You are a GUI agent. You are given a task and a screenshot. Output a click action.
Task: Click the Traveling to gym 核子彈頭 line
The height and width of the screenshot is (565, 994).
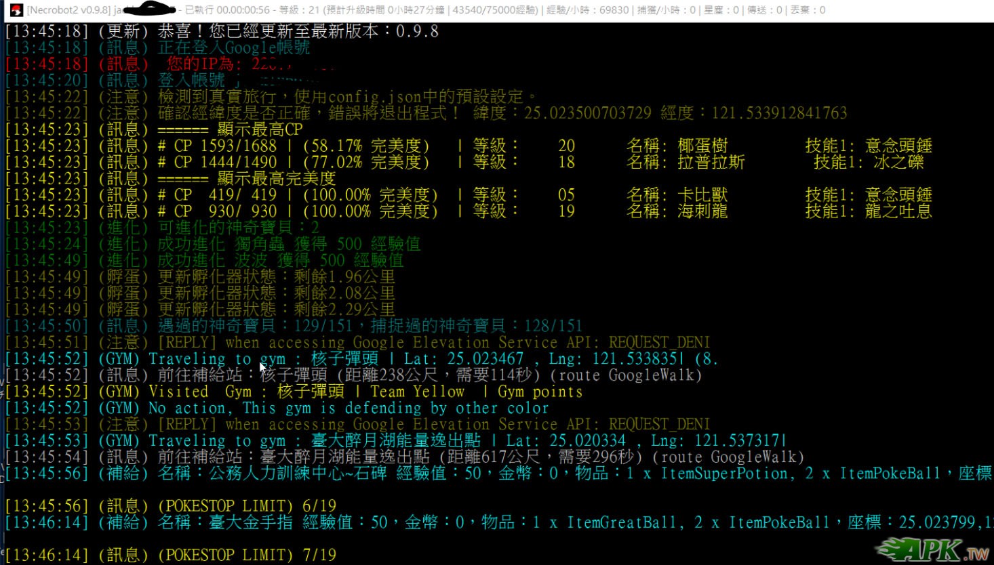(361, 358)
